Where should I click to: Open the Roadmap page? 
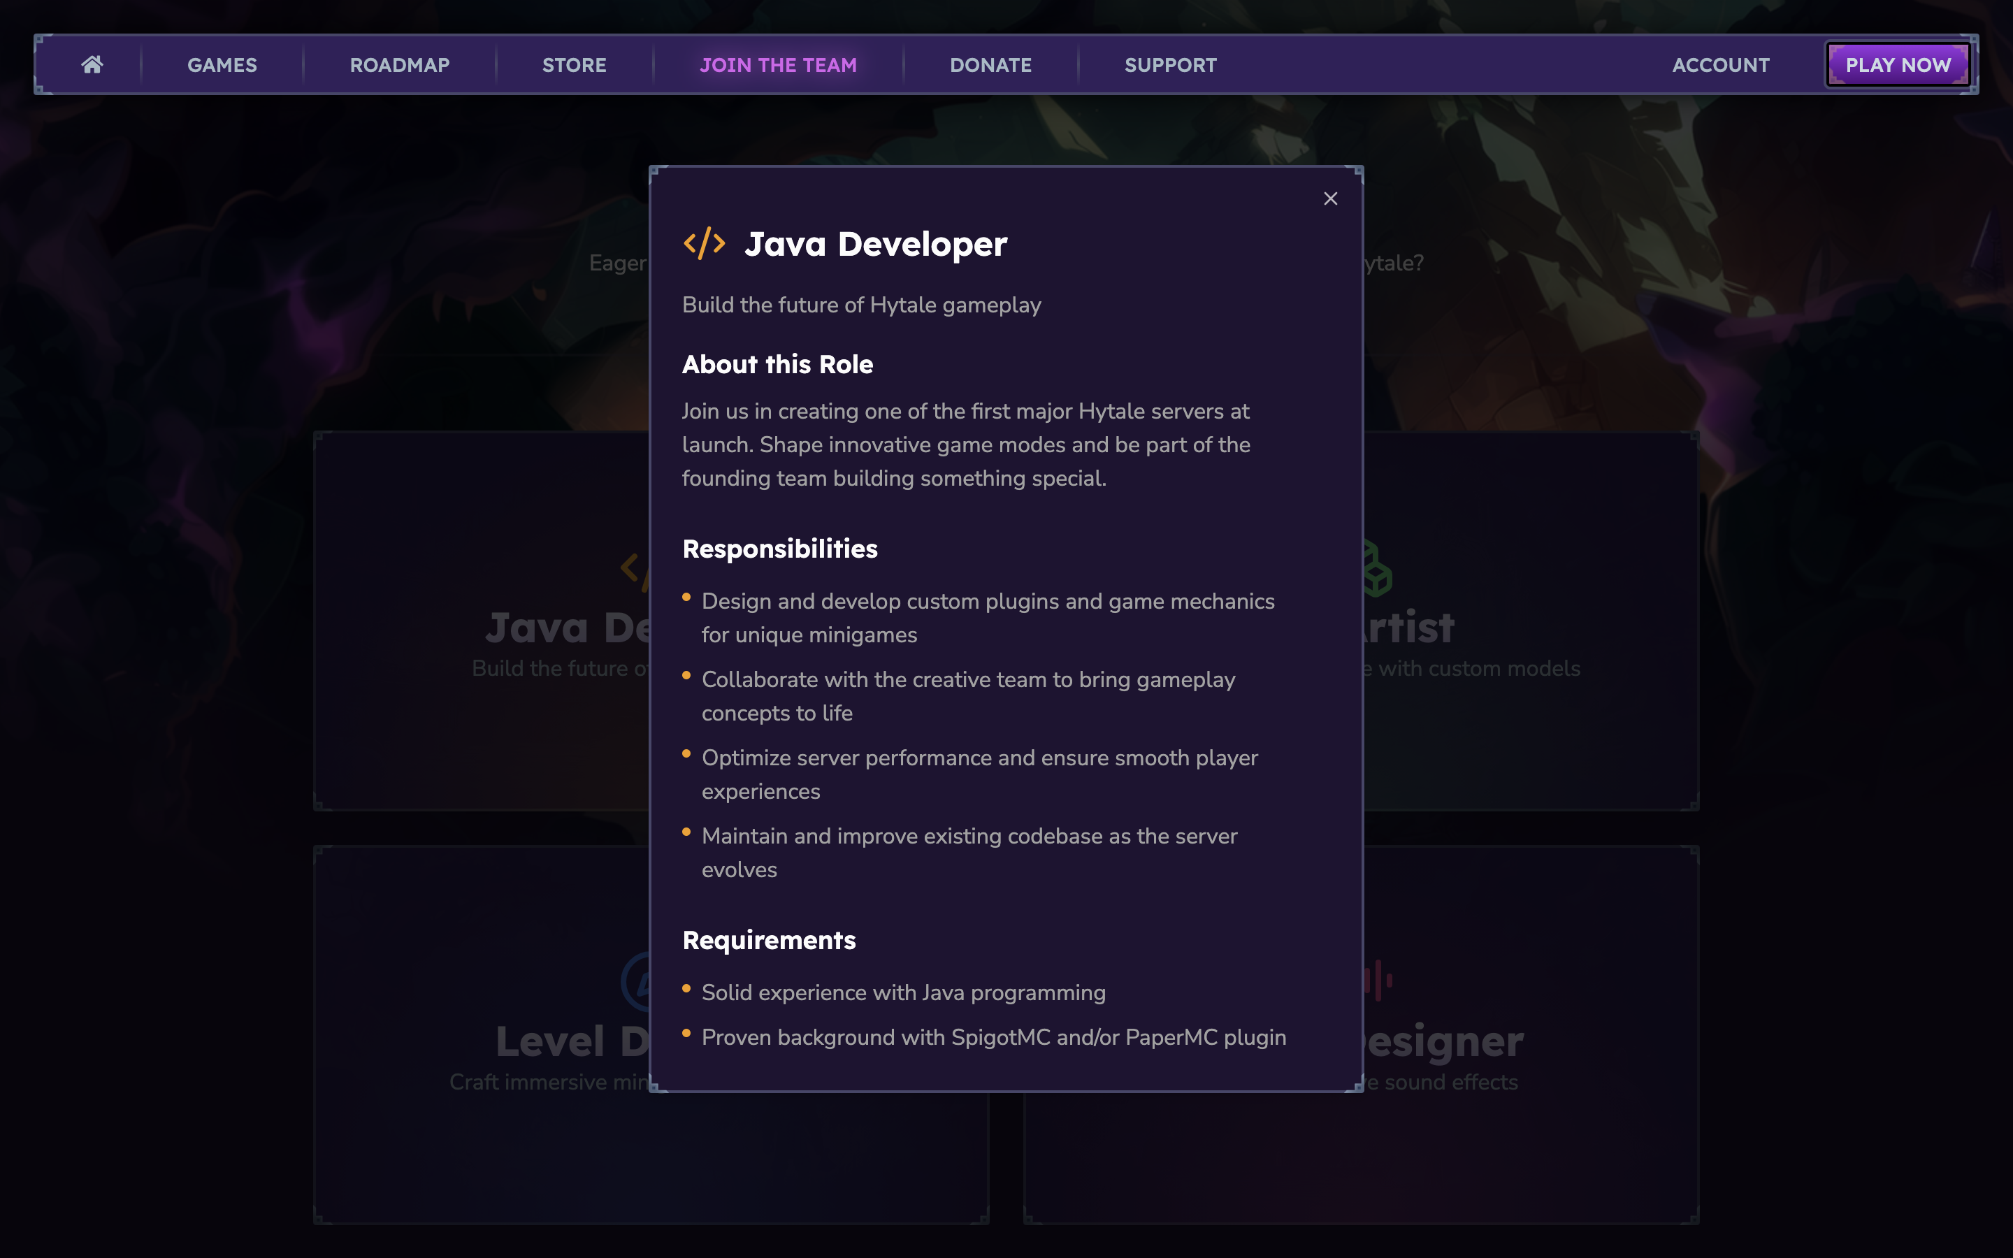(x=399, y=65)
